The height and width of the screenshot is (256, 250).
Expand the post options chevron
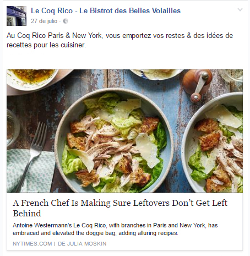point(240,9)
